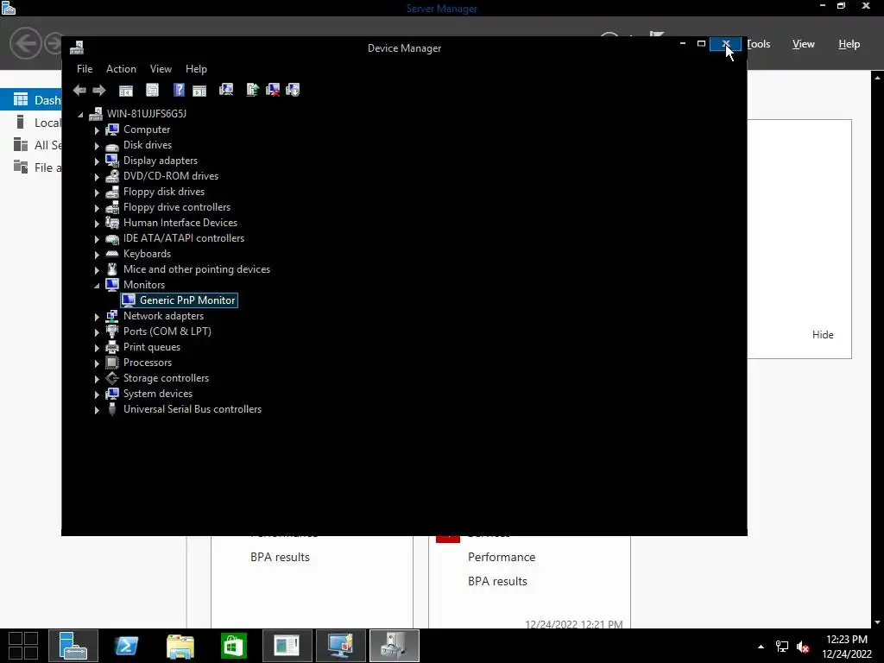Viewport: 884px width, 663px height.
Task: Open Server Manager's View menu
Action: 804,44
